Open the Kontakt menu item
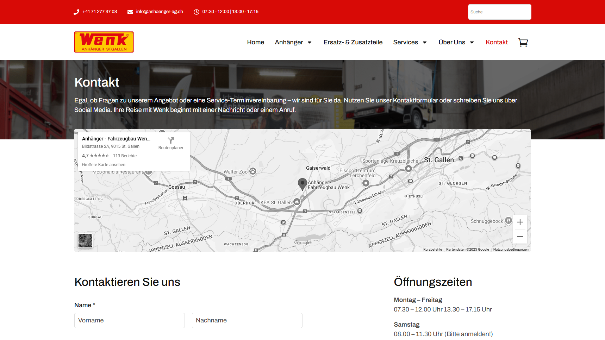This screenshot has width=605, height=340. pos(497,42)
